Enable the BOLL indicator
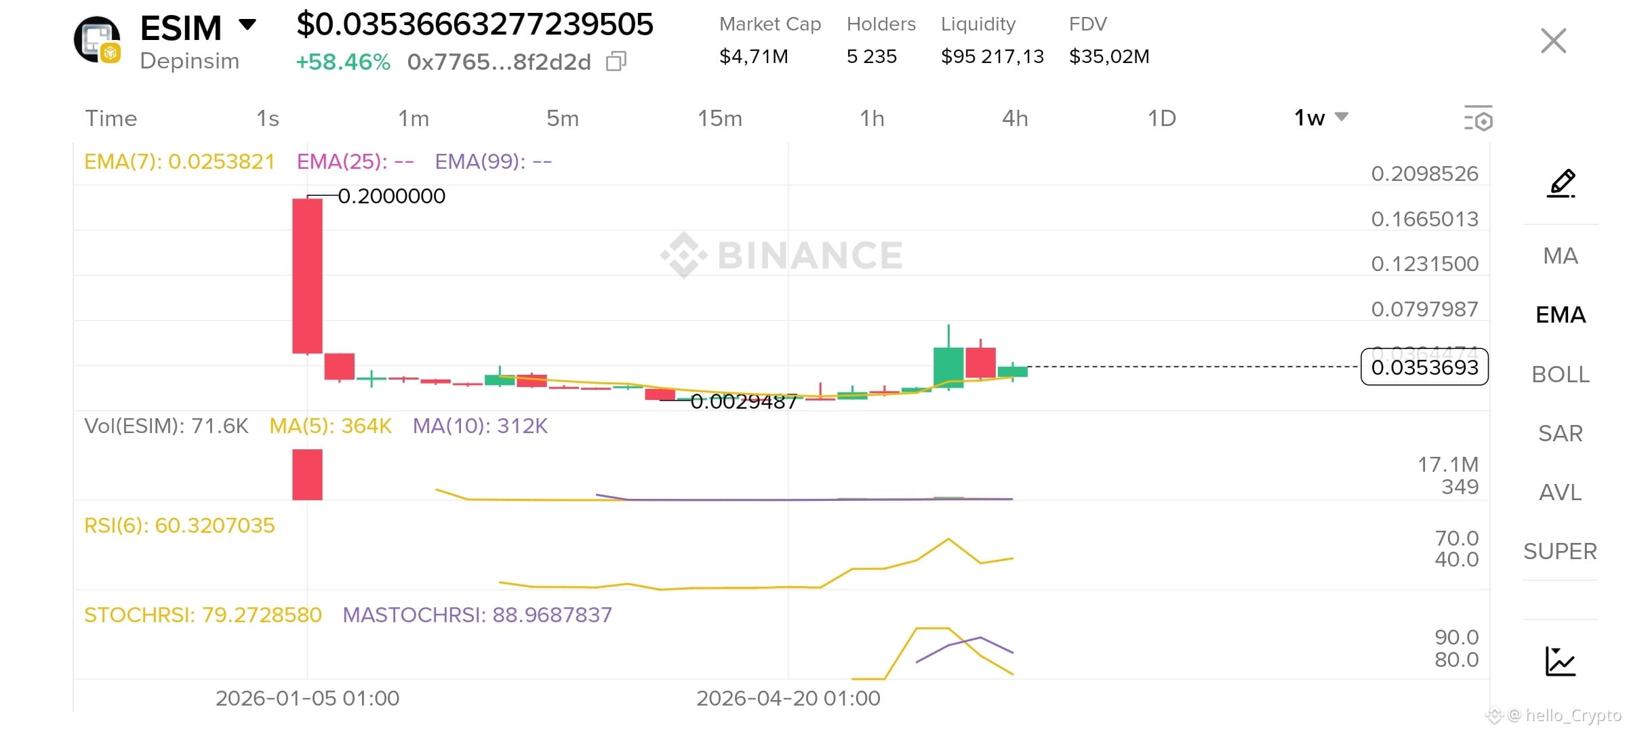The height and width of the screenshot is (732, 1627). [1561, 374]
